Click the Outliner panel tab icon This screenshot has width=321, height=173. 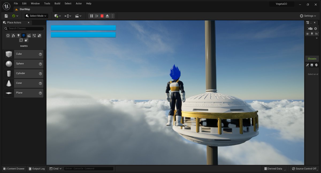click(308, 23)
